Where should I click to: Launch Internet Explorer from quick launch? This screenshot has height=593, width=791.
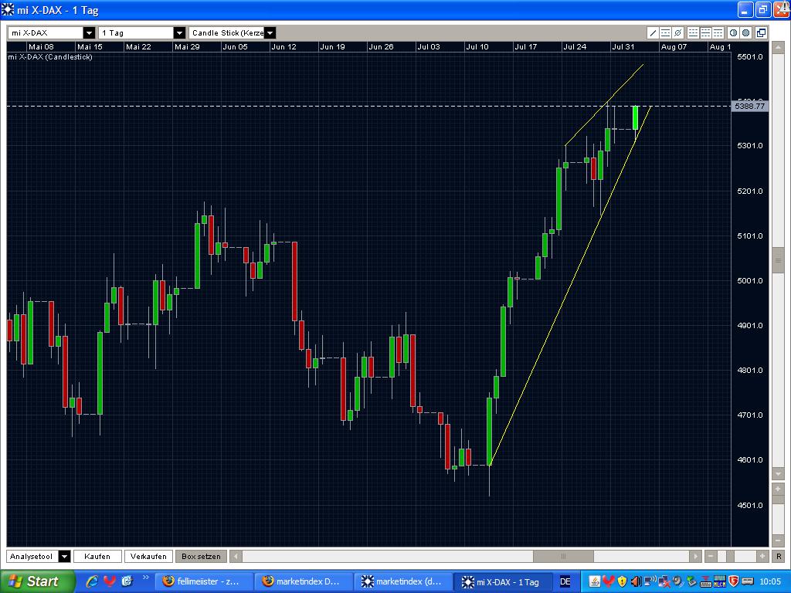click(92, 581)
